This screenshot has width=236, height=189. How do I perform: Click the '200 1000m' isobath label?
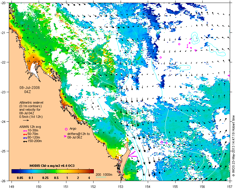tap(104, 175)
